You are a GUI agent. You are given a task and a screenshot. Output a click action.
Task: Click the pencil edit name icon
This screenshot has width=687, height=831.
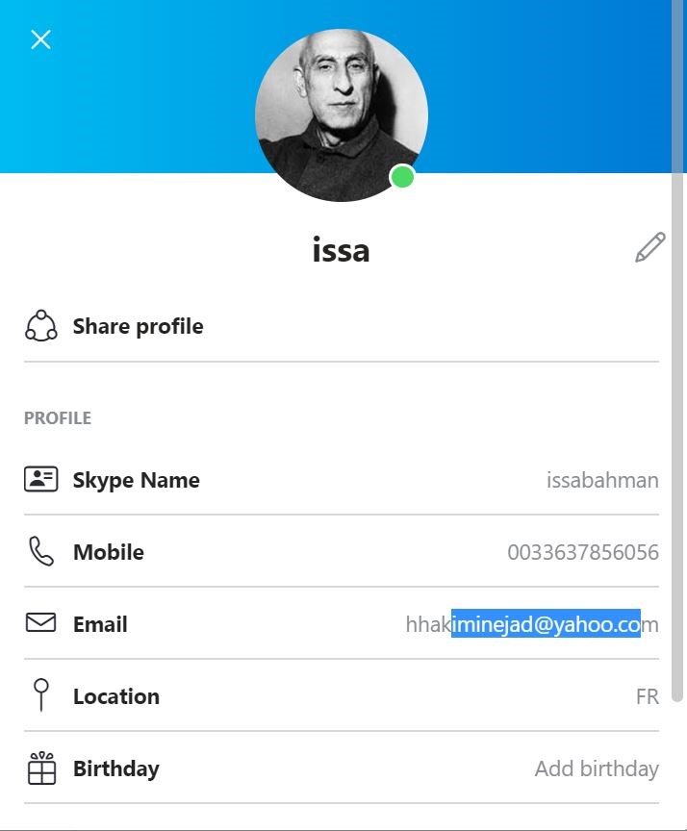point(649,248)
